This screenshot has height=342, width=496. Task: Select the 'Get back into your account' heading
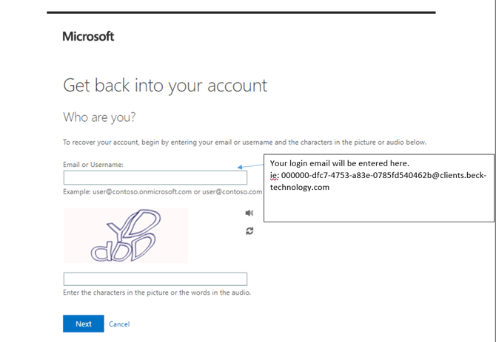click(165, 86)
